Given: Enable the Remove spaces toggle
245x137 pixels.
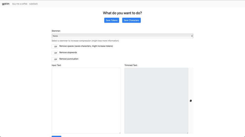Looking at the screenshot, I should [55, 46].
